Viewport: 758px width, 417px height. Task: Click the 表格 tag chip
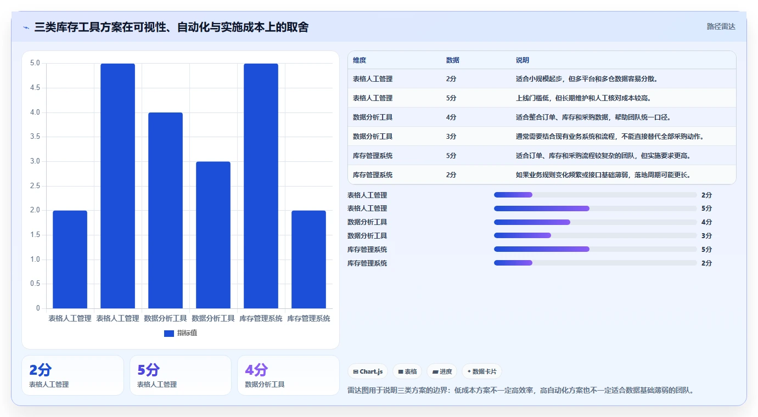coord(407,371)
